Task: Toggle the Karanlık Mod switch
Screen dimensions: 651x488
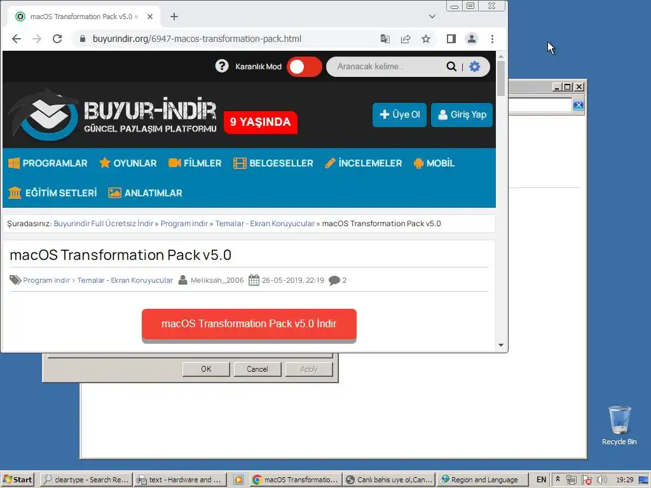Action: 305,67
